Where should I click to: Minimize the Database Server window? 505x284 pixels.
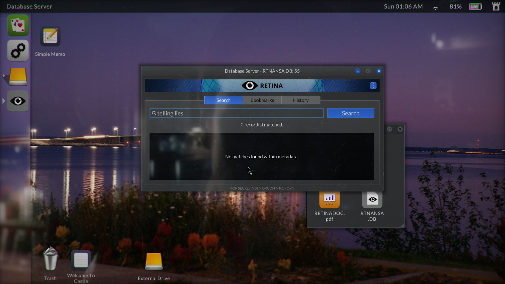click(x=358, y=71)
